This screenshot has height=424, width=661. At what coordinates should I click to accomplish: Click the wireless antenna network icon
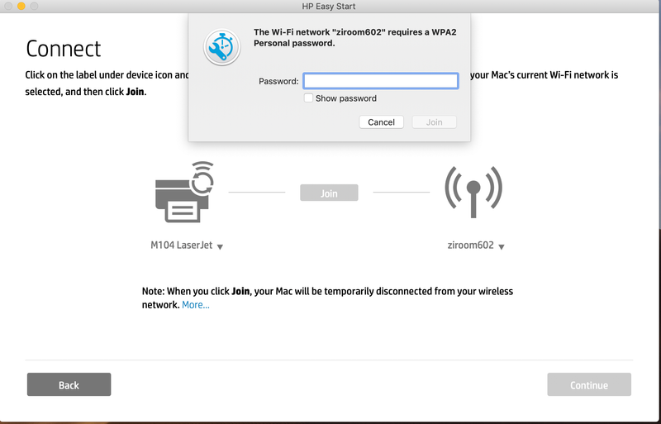pyautogui.click(x=473, y=192)
